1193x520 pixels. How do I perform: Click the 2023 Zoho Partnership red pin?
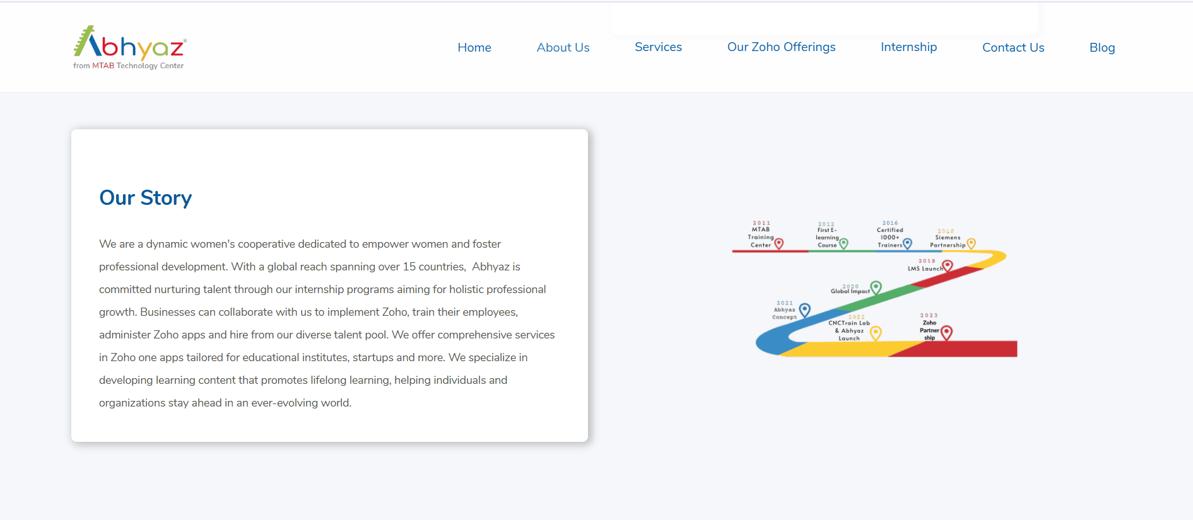pos(946,332)
